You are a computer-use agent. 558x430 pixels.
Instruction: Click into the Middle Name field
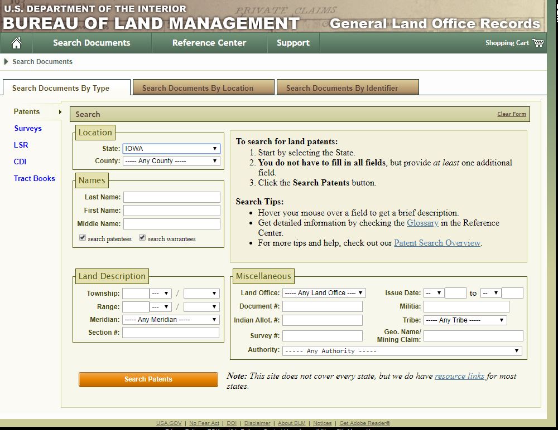[172, 224]
